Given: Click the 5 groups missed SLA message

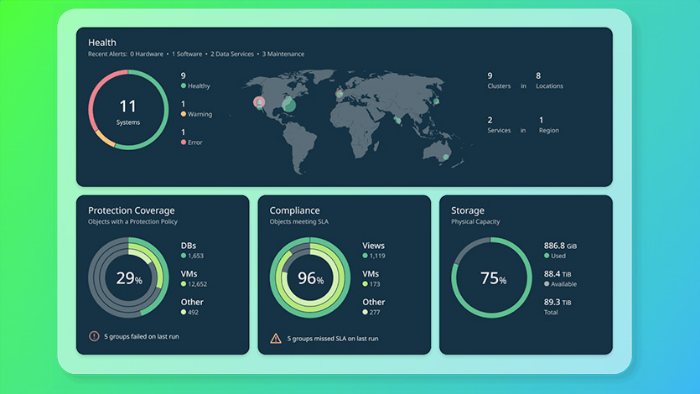Looking at the screenshot, I should point(333,339).
